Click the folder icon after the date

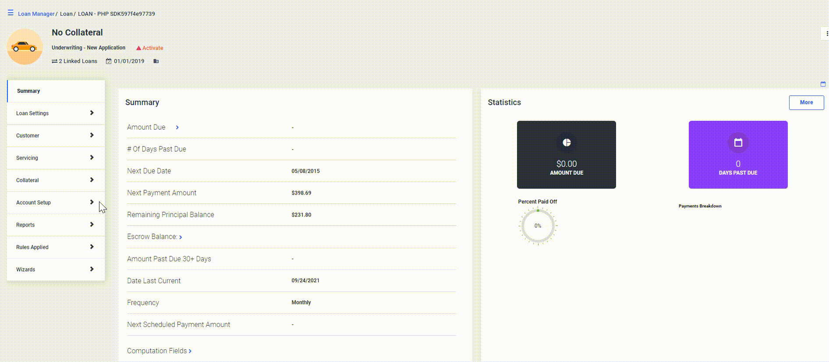click(x=156, y=61)
